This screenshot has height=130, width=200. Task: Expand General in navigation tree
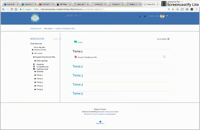[35, 71]
